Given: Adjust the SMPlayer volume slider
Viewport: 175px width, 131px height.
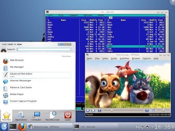Looking at the screenshot, I should tap(163, 110).
